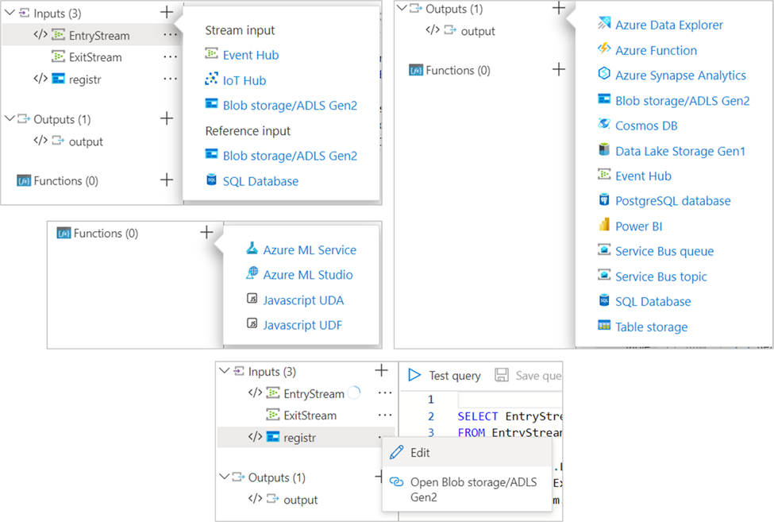This screenshot has height=522, width=774.
Task: Choose Javascript UDF function
Action: (302, 325)
